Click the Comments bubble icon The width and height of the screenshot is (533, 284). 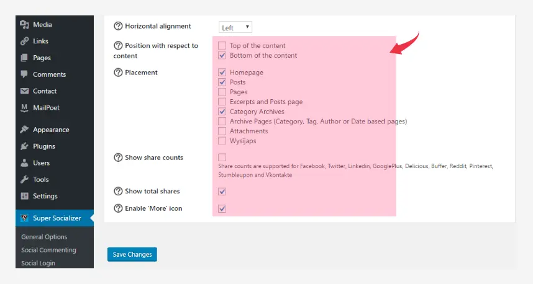pos(25,74)
